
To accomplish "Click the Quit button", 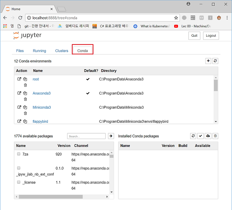I will click(x=194, y=36).
